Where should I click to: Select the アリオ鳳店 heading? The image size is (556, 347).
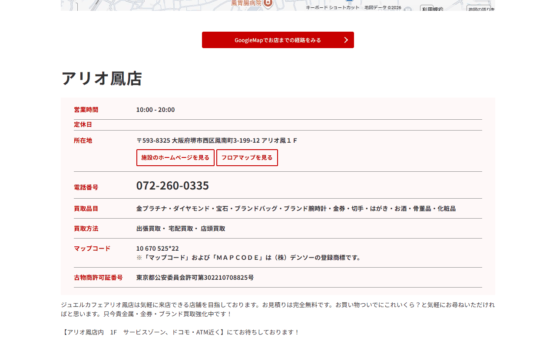102,79
